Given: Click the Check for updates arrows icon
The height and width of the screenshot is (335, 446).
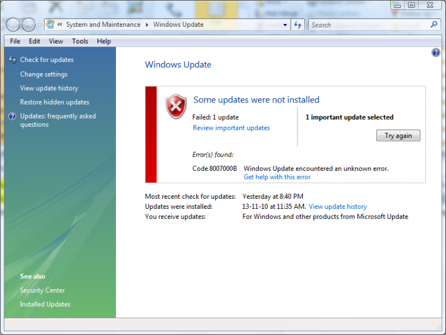Looking at the screenshot, I should tap(12, 60).
